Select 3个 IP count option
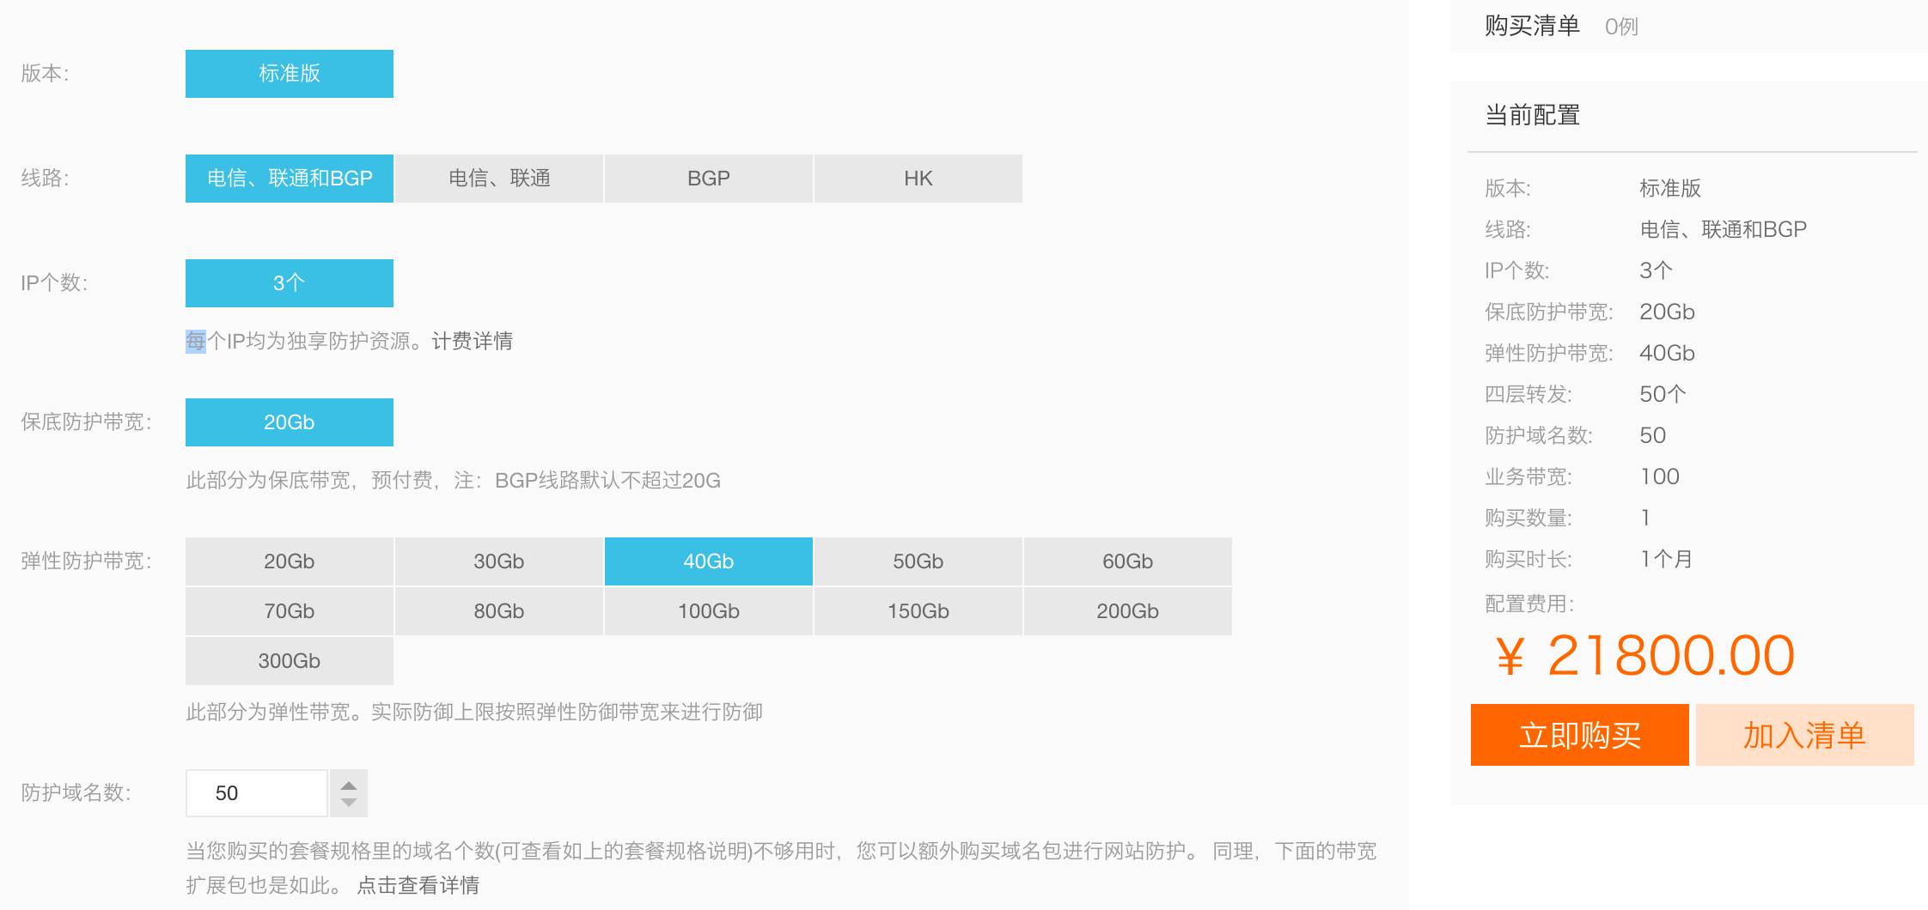Screen dimensions: 1928x910 289,283
